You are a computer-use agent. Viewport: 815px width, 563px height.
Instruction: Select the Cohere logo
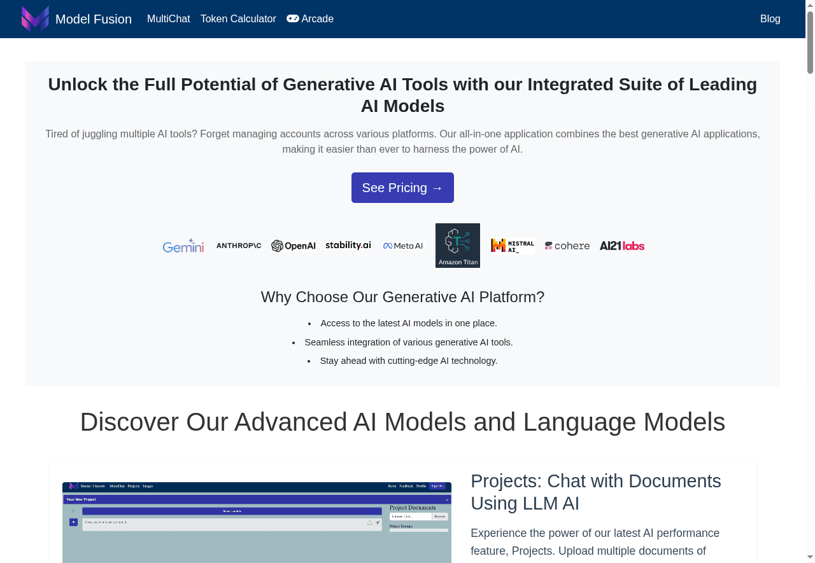567,246
